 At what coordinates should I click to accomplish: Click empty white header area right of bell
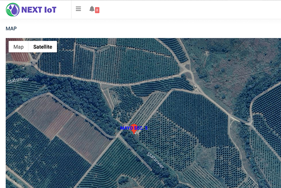190,9
